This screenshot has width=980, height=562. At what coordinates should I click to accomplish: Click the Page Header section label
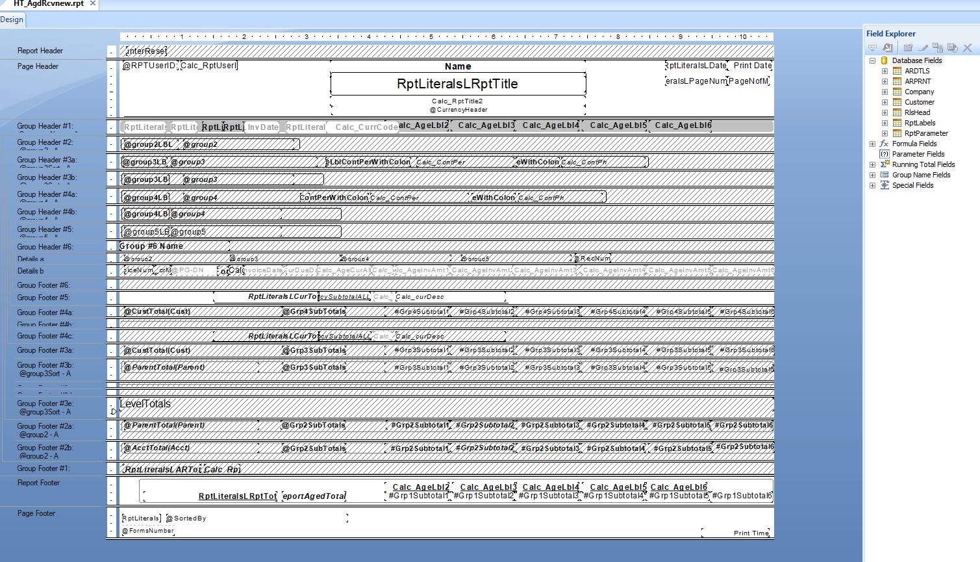[x=38, y=66]
